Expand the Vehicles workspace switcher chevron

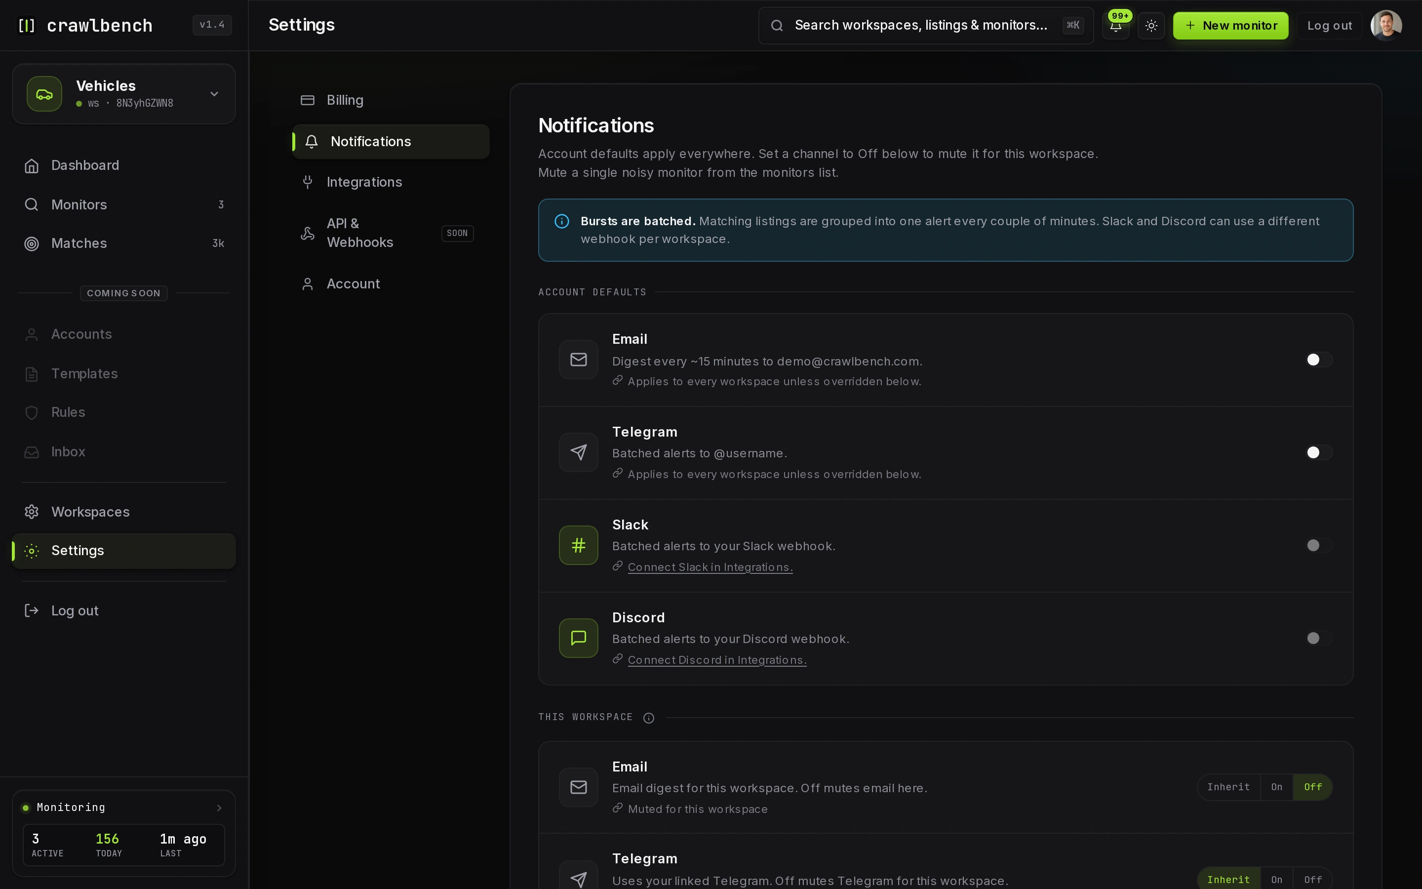[x=214, y=94]
